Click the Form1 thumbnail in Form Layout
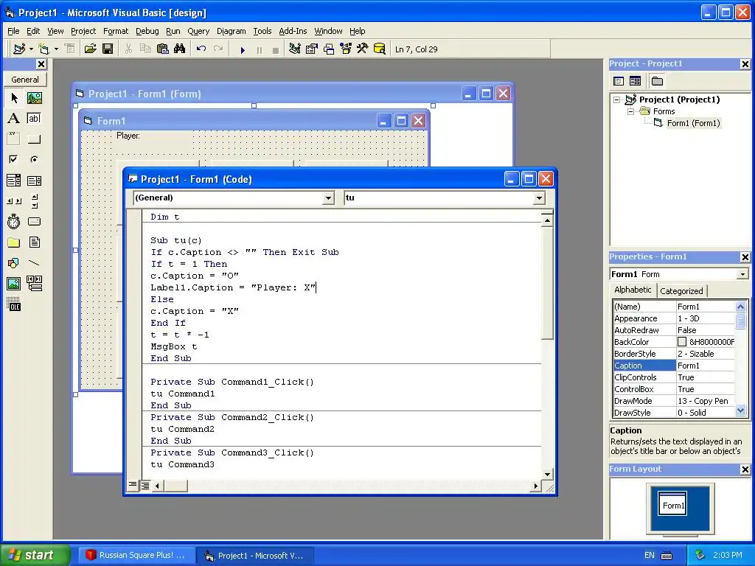 [672, 504]
